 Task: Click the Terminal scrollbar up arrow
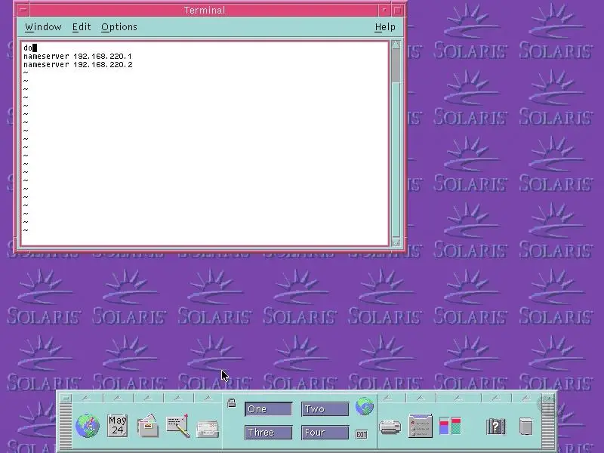pos(396,45)
